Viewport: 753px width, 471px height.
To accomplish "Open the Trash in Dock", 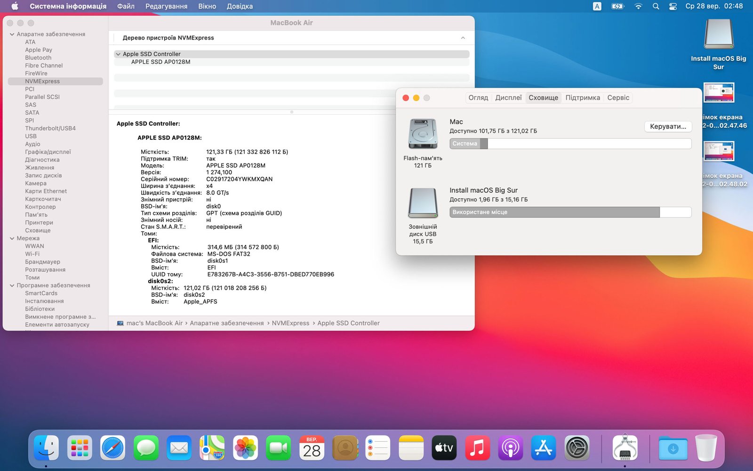I will click(706, 447).
